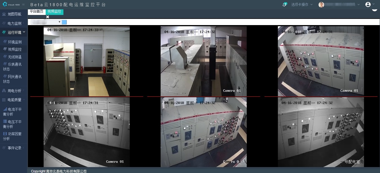Open 无线测温 in the sidebar
Screen dimensions: 380x173
pos(14,57)
